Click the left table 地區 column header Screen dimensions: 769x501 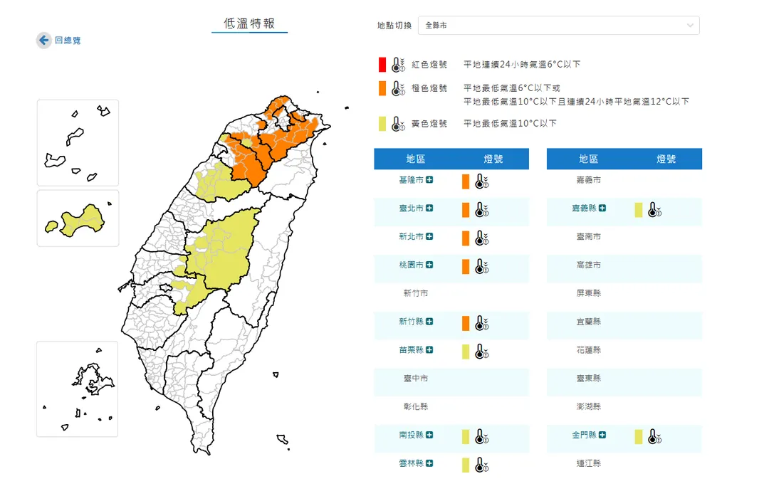[415, 159]
